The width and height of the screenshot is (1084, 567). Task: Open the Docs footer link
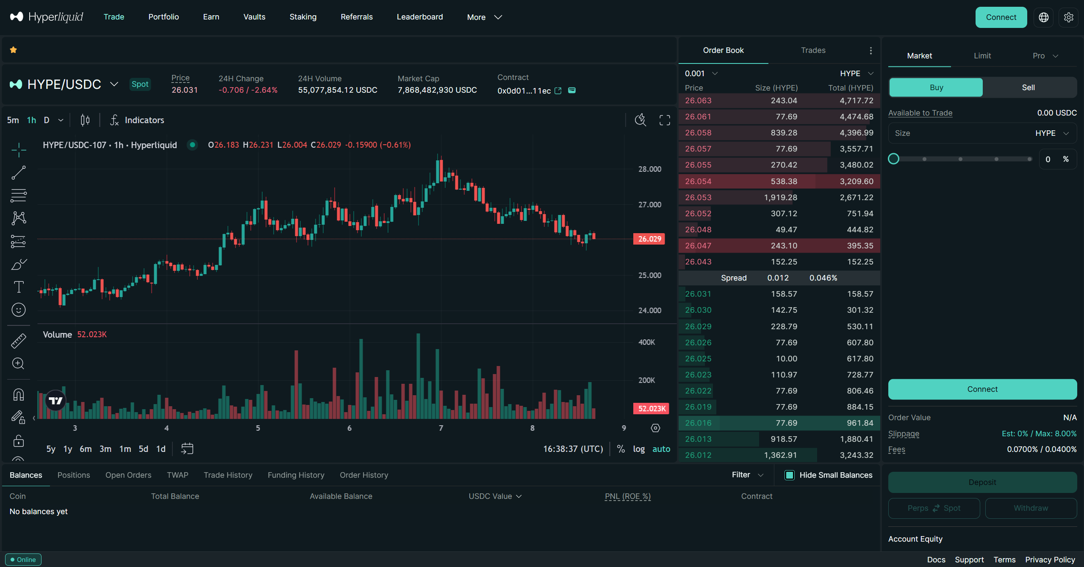[x=936, y=559]
